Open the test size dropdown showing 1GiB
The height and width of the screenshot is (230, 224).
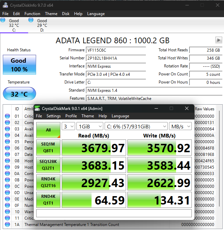click(x=90, y=126)
